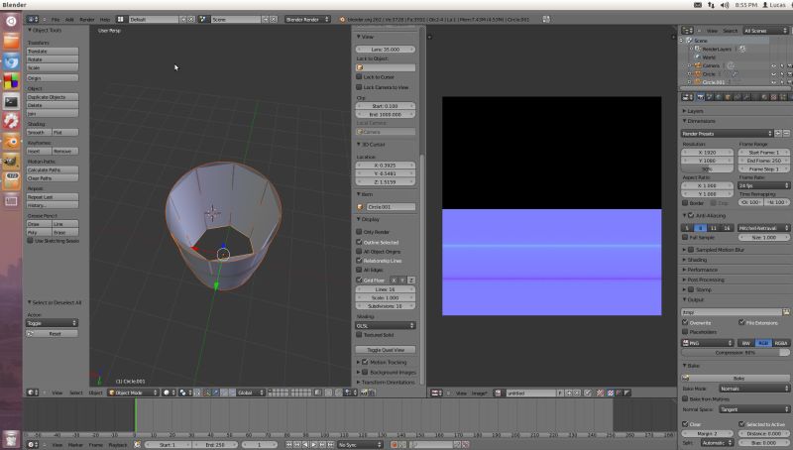Toggle the Outline Selected checkbox
The image size is (793, 450).
tap(359, 242)
